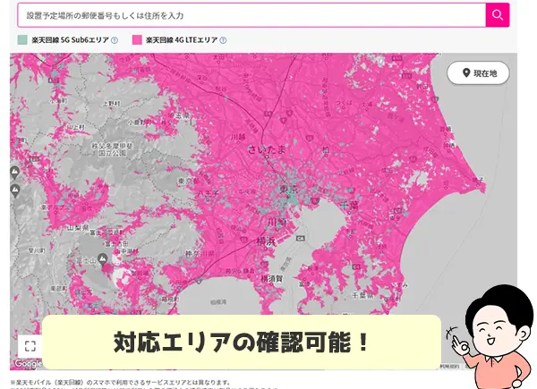Click the pink 4G LTE legend swatch
Image resolution: width=537 pixels, height=389 pixels.
pos(137,41)
